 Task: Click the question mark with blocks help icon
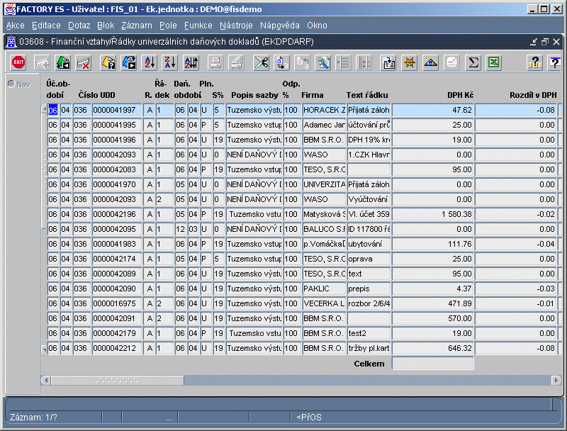coord(535,62)
